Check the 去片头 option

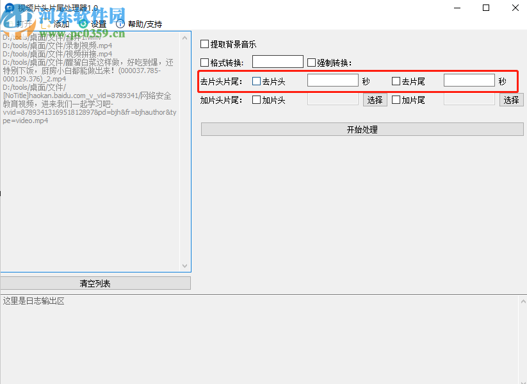[x=256, y=81]
